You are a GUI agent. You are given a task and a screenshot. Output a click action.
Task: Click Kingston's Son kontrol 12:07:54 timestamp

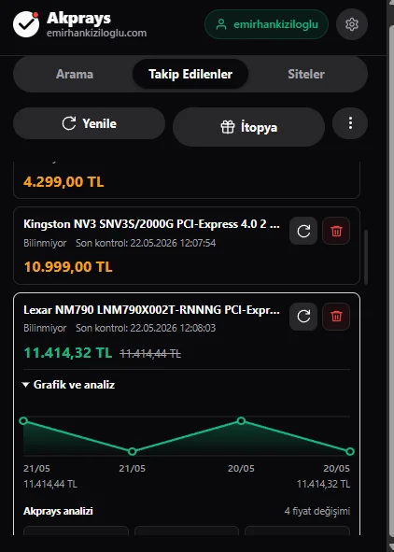(x=146, y=243)
